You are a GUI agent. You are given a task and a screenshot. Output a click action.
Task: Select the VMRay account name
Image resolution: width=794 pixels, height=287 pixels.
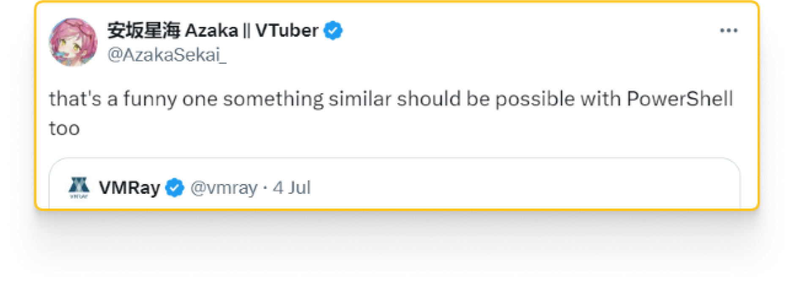coord(129,187)
